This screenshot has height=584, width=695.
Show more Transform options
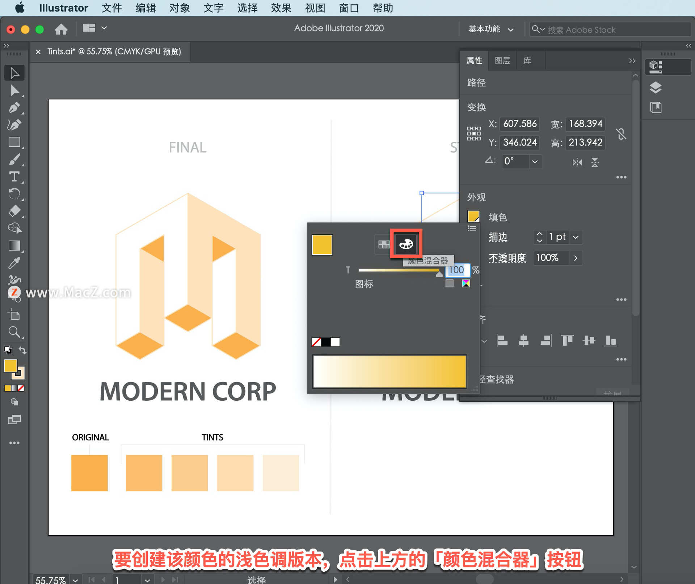coord(621,177)
